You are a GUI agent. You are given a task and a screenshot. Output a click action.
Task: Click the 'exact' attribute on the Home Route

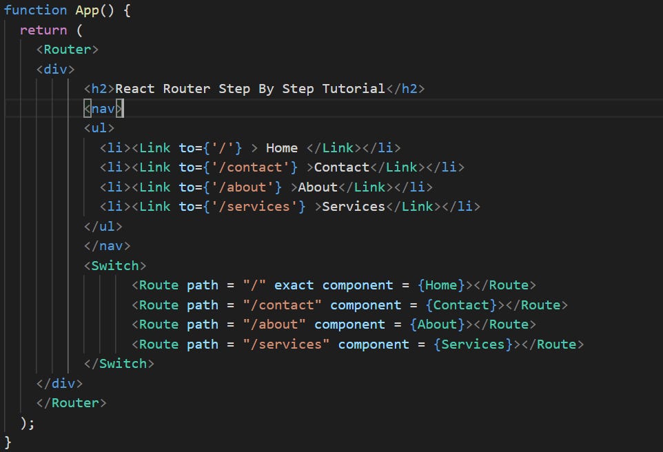point(294,285)
